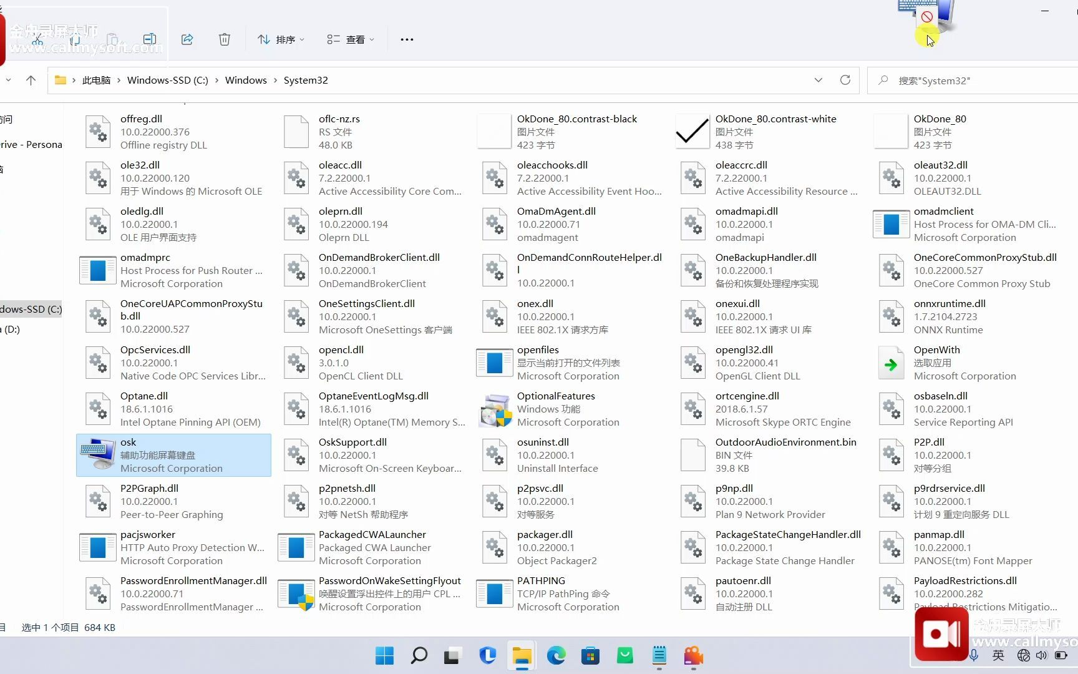Click the Delete trash icon
Screen dimensions: 1078x674
point(225,39)
